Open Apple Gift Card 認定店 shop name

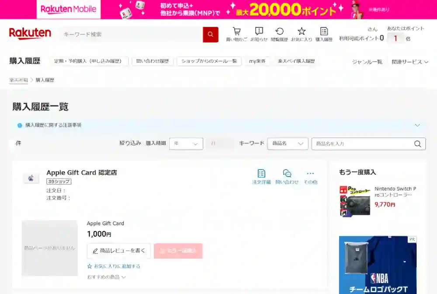click(x=82, y=173)
